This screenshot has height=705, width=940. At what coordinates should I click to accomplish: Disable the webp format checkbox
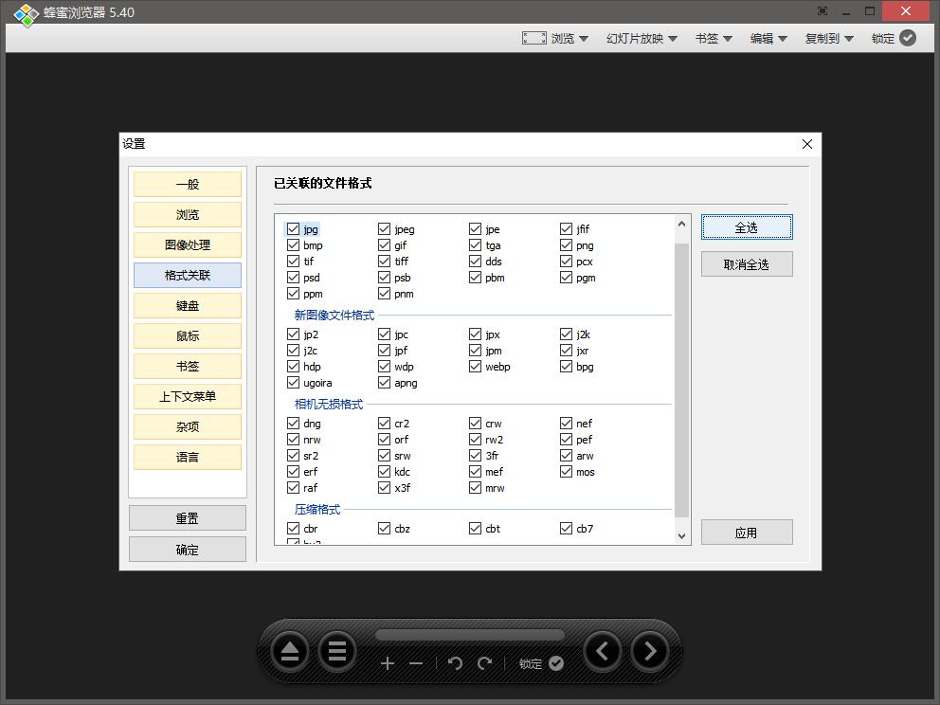point(474,367)
